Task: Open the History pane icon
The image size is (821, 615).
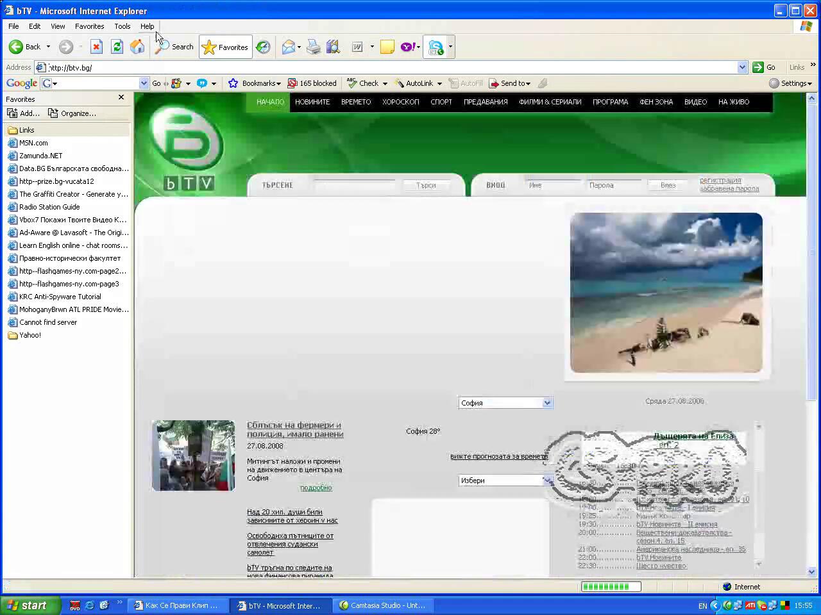Action: tap(263, 47)
